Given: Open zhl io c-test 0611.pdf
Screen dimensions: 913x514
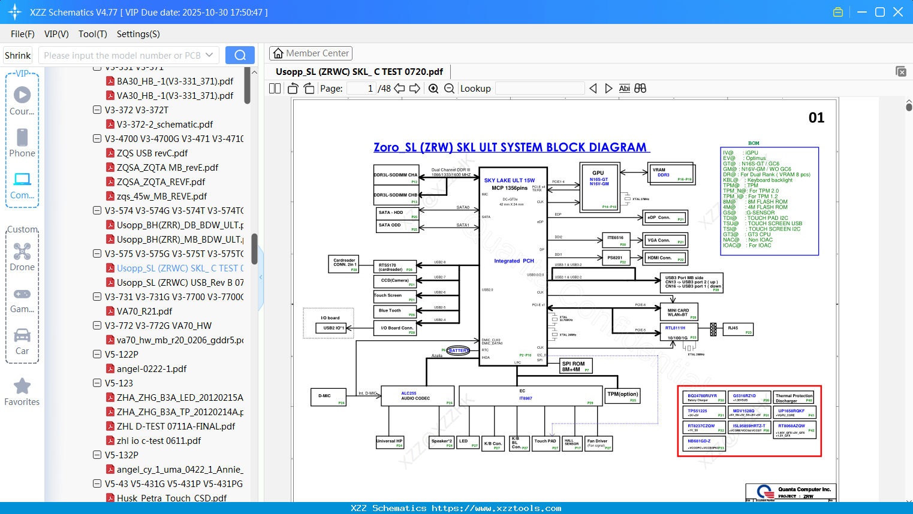Looking at the screenshot, I should tap(159, 441).
